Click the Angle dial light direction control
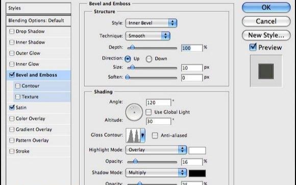Image resolution: width=296 pixels, height=185 pixels. 134,112
